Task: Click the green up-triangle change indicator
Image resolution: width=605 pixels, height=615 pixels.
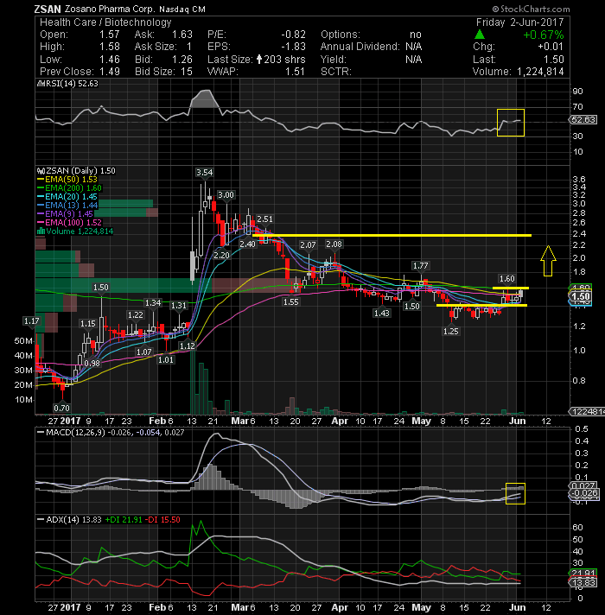Action: (x=480, y=35)
